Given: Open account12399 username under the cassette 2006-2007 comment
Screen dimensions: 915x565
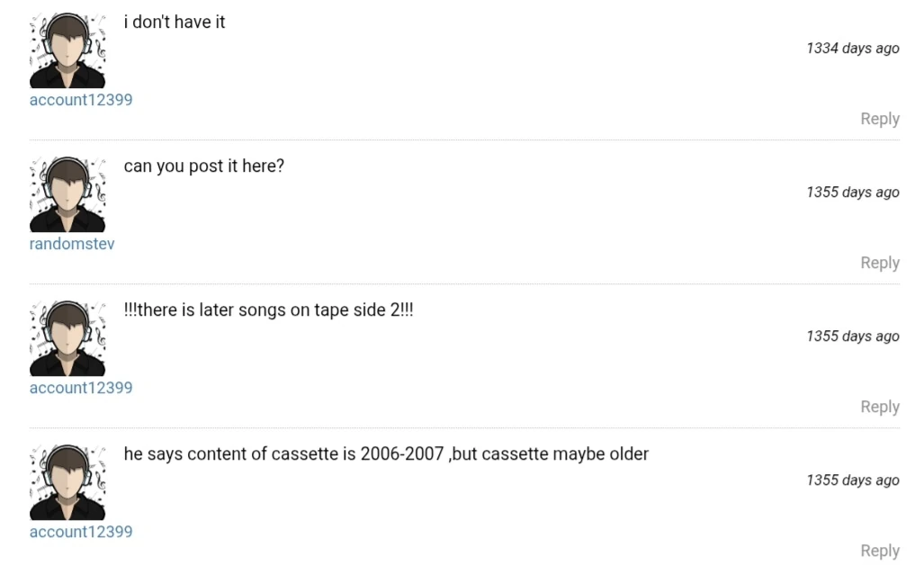Looking at the screenshot, I should tap(81, 532).
